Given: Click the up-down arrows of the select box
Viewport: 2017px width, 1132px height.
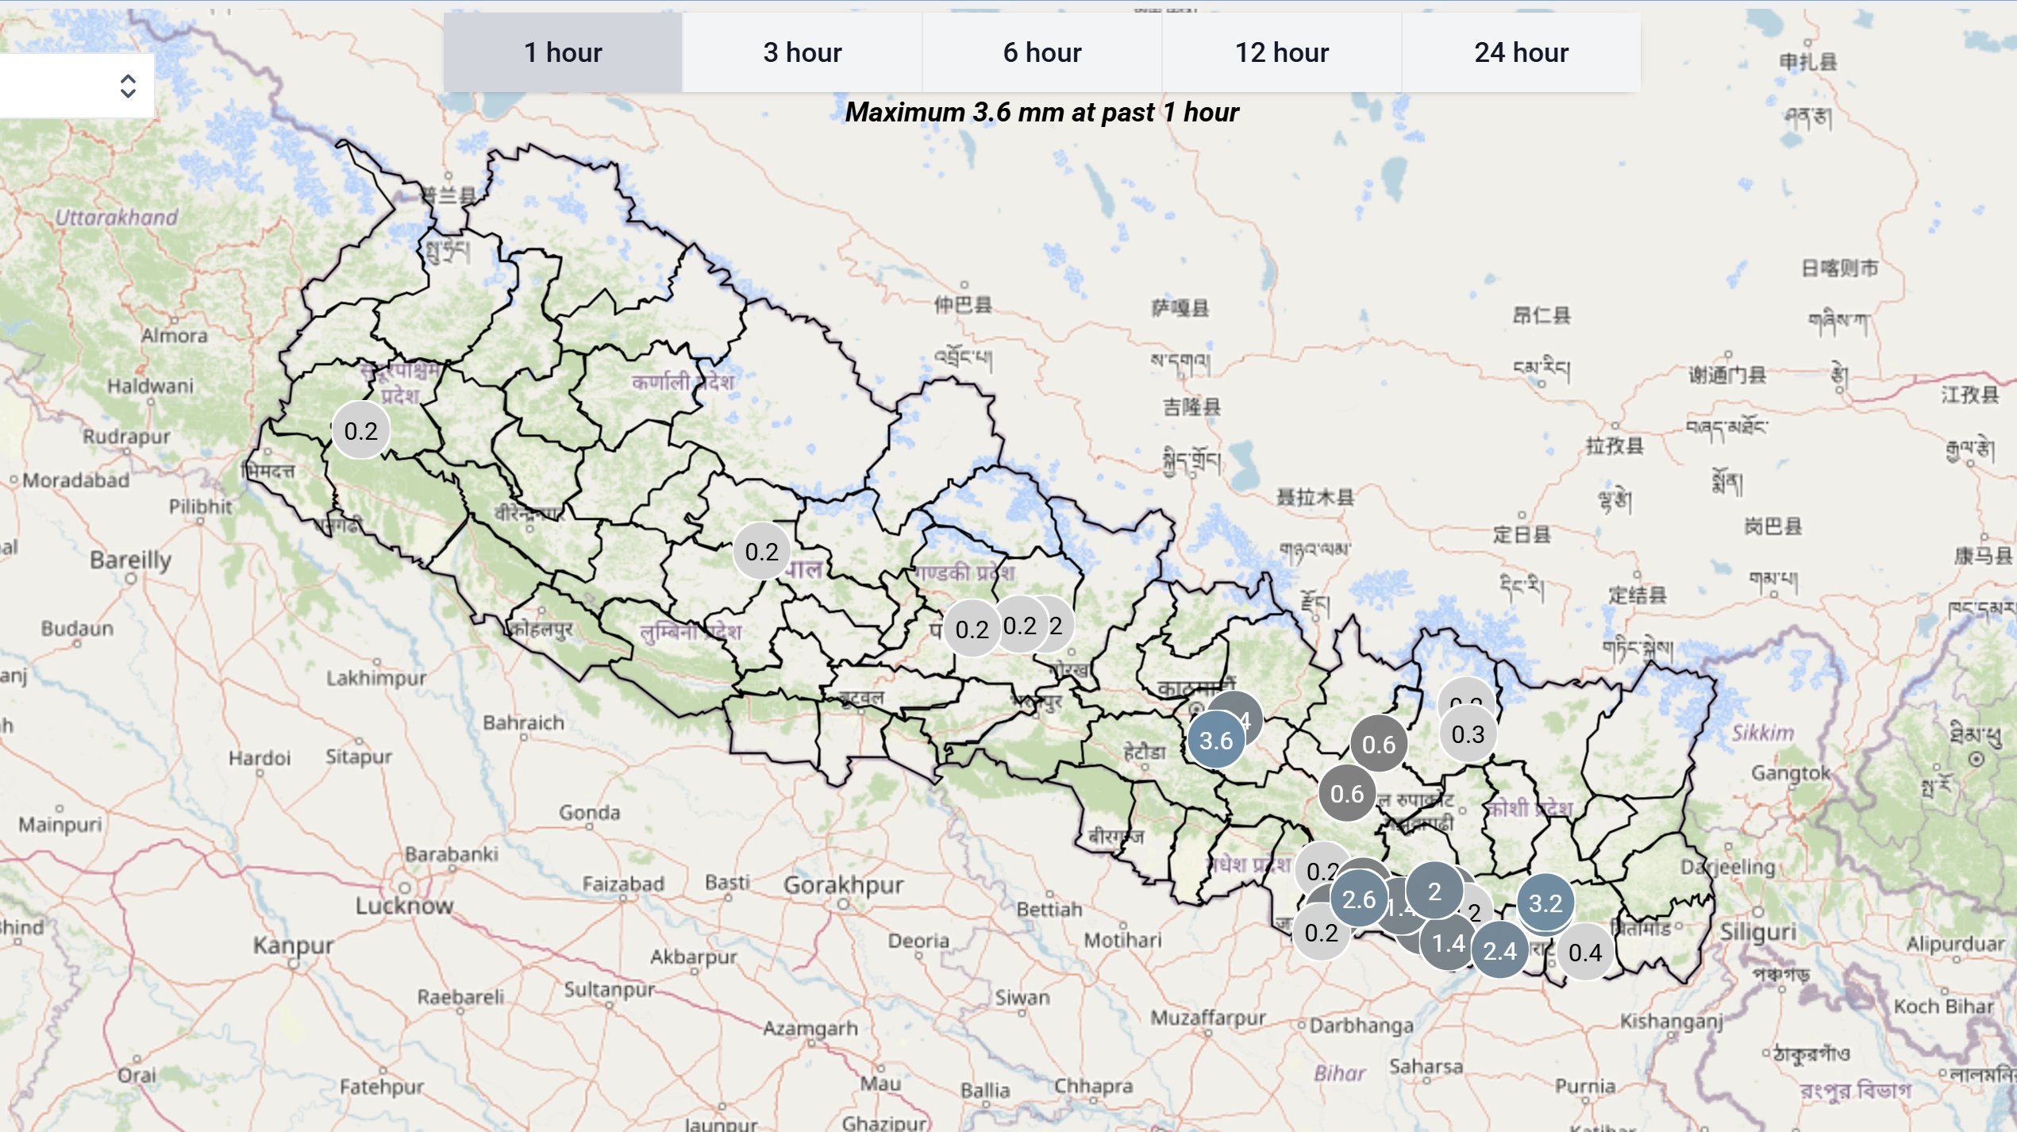Looking at the screenshot, I should pyautogui.click(x=128, y=86).
